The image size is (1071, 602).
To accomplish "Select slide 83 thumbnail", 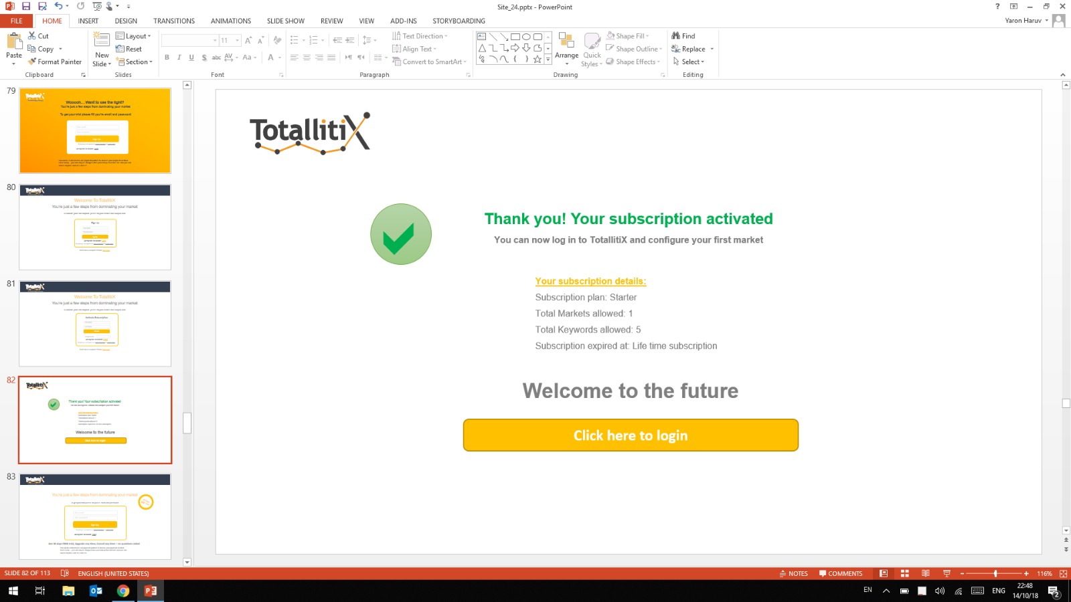I will 95,516.
